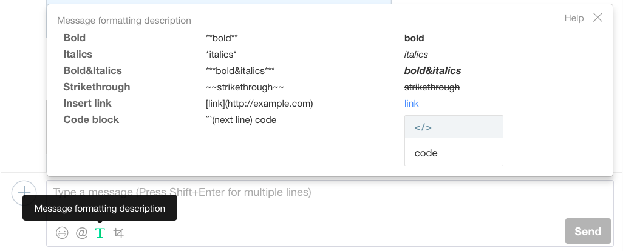Select the ~~strikethrough~~ syntax text
The width and height of the screenshot is (623, 251).
(245, 87)
